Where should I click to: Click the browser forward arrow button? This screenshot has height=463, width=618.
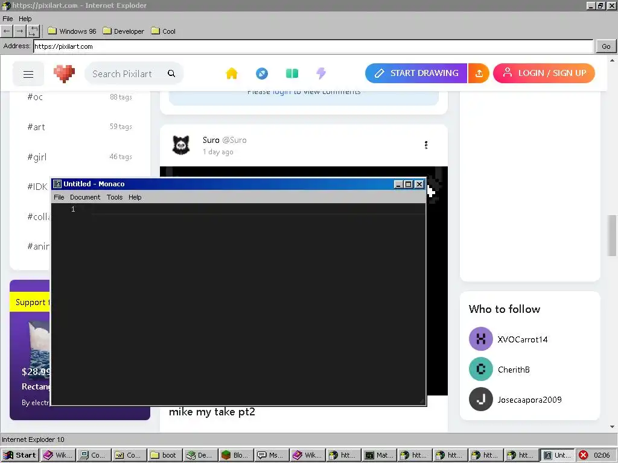20,31
